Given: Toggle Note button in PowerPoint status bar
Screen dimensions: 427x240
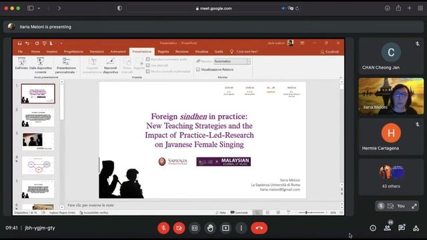Looking at the screenshot, I should pyautogui.click(x=221, y=213).
